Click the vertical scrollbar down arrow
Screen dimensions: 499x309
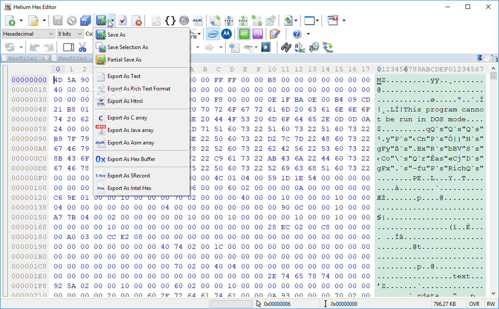pos(493,293)
